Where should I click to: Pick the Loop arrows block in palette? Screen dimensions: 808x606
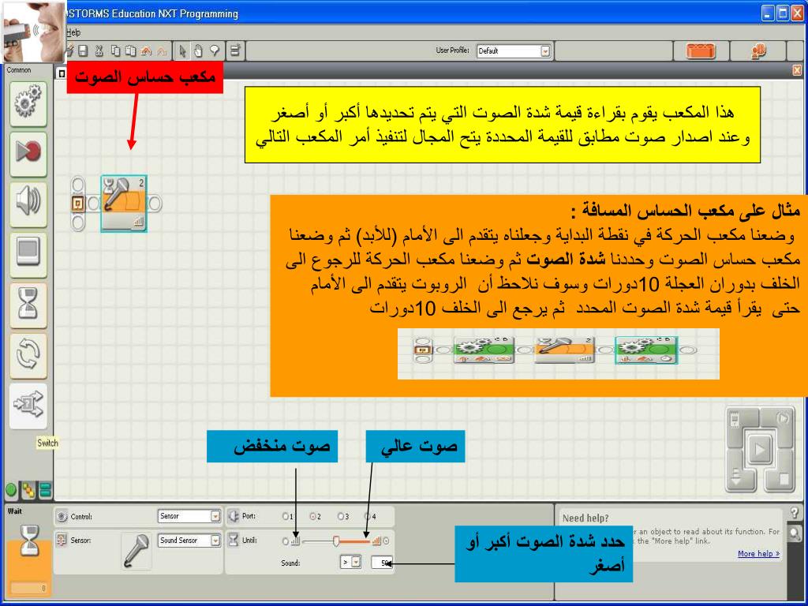click(x=28, y=355)
